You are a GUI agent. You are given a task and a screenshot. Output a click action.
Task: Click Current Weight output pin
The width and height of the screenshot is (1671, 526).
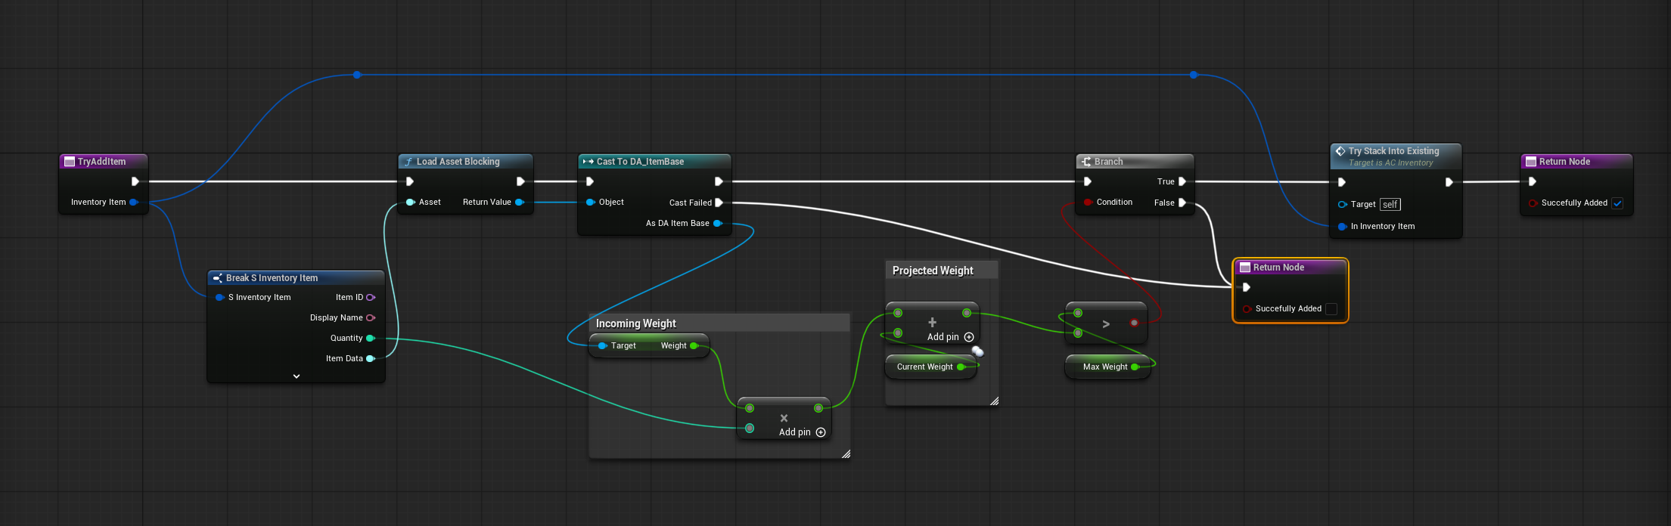[961, 367]
